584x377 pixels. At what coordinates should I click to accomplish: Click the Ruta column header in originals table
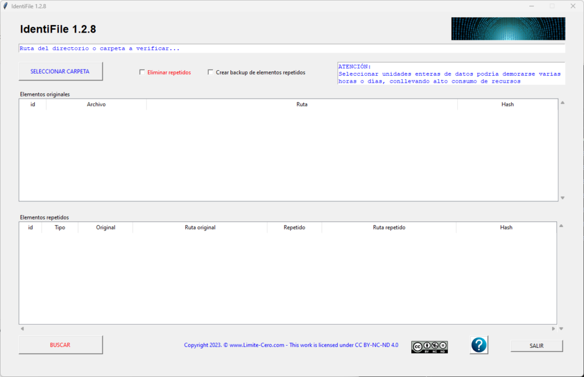point(302,104)
